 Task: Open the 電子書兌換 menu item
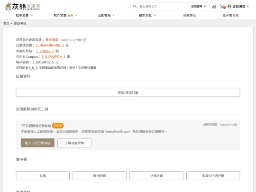pyautogui.click(x=230, y=15)
